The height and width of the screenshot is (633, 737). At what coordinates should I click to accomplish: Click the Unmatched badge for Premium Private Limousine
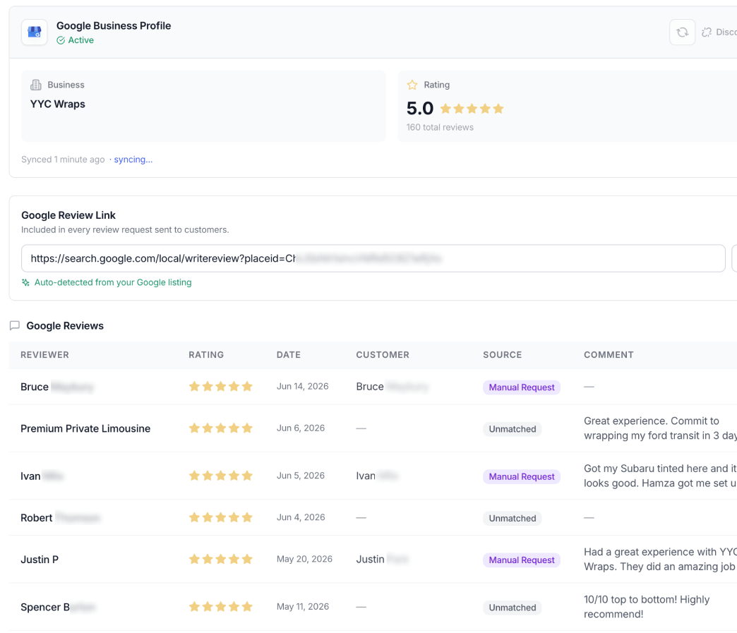[513, 429]
